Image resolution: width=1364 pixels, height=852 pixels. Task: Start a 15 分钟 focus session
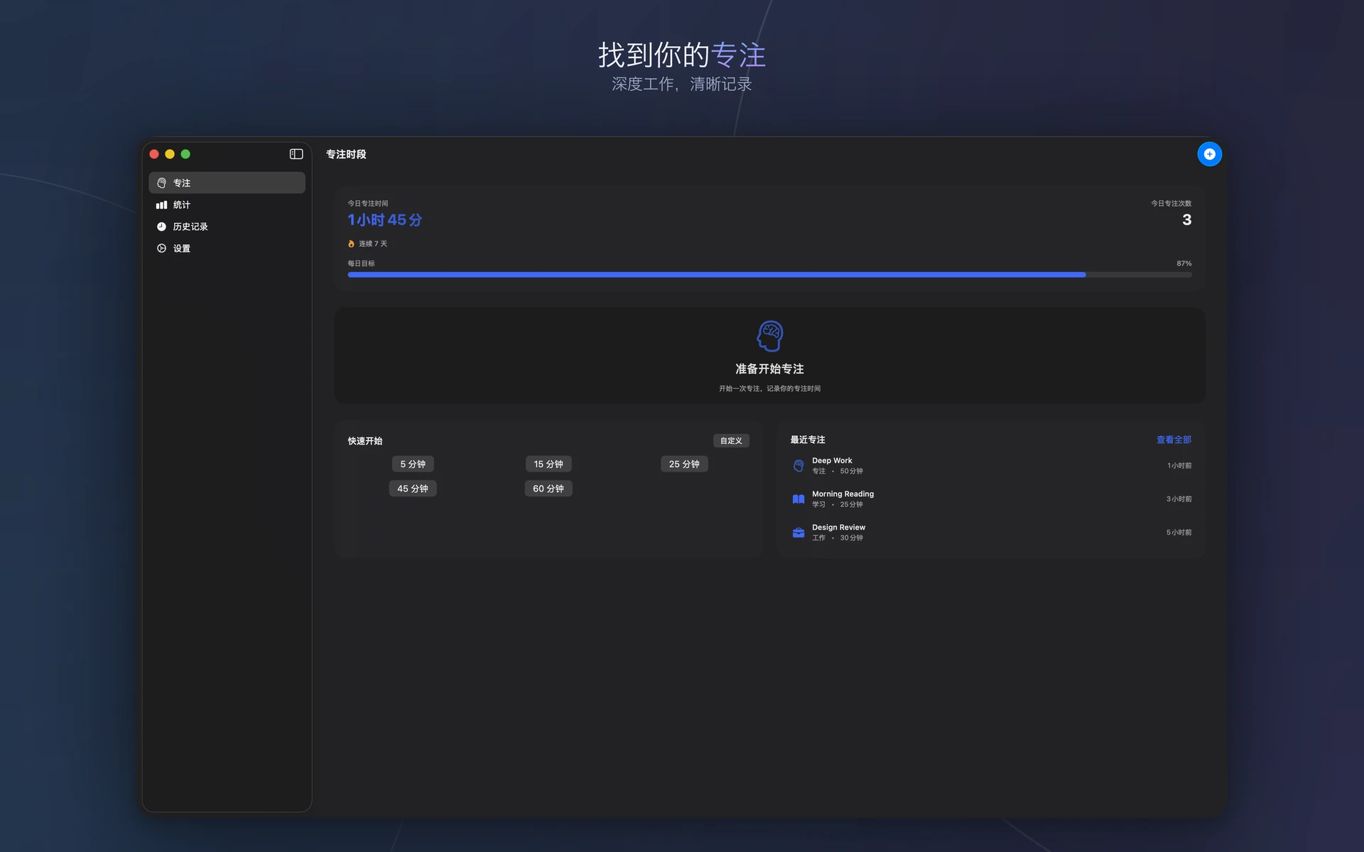(x=548, y=464)
